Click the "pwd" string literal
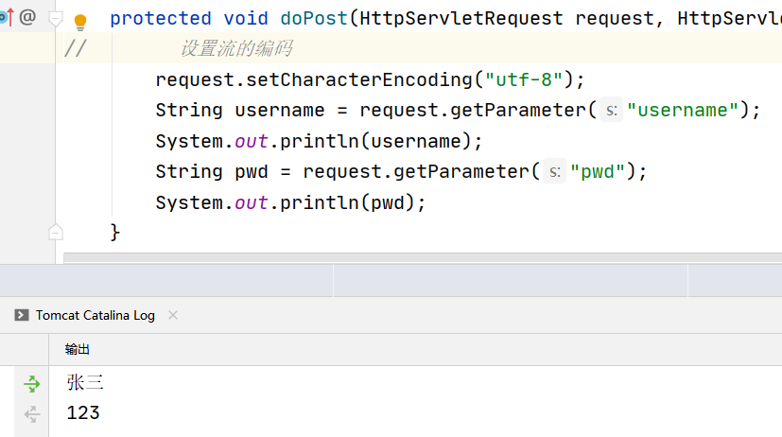 pyautogui.click(x=598, y=172)
